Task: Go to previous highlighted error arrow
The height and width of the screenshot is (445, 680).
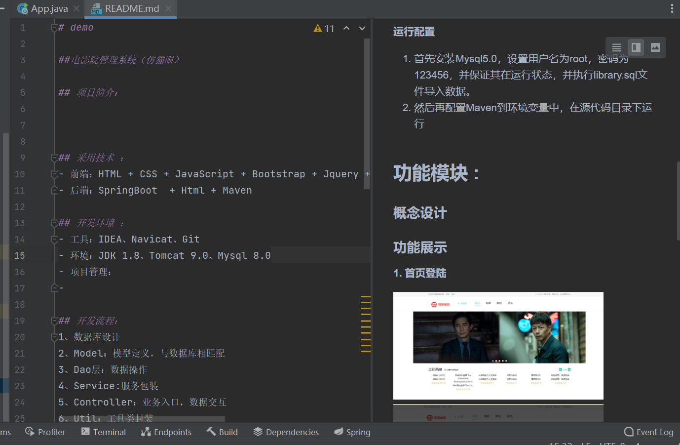Action: 346,28
